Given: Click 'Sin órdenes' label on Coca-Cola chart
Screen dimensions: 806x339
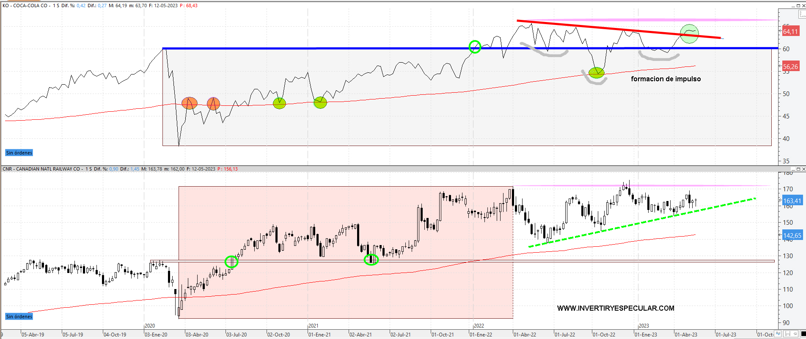Looking at the screenshot, I should 19,153.
